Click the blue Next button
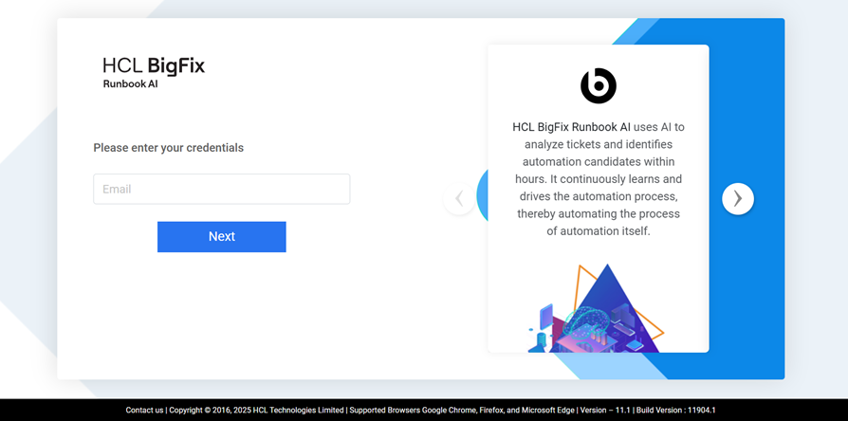The image size is (848, 421). point(222,237)
